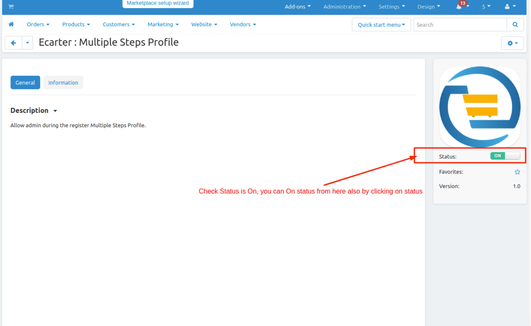This screenshot has height=326, width=531.
Task: Select the General tab
Action: 25,83
